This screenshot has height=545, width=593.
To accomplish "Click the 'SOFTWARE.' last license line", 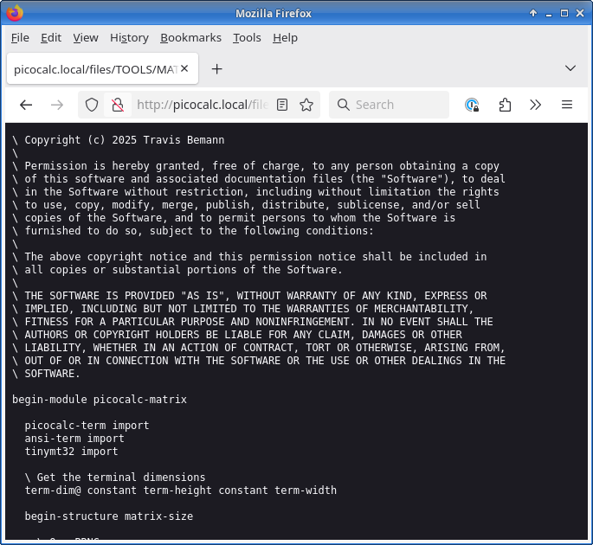I will [46, 374].
